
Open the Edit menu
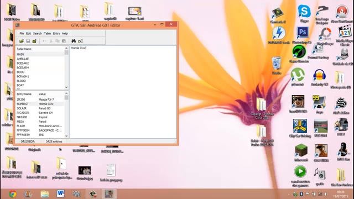pos(28,33)
